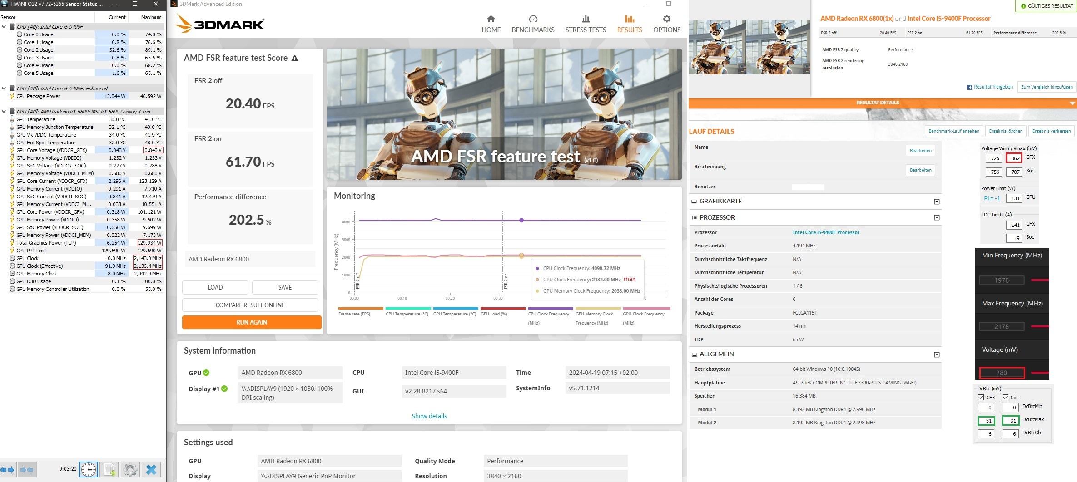Click the HWiNFO clock reset-timer icon
Screen dimensions: 1077x482
[x=89, y=469]
